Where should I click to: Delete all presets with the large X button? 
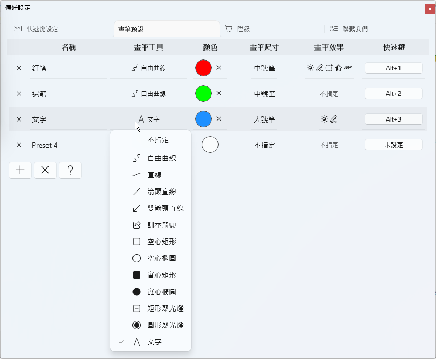point(45,170)
